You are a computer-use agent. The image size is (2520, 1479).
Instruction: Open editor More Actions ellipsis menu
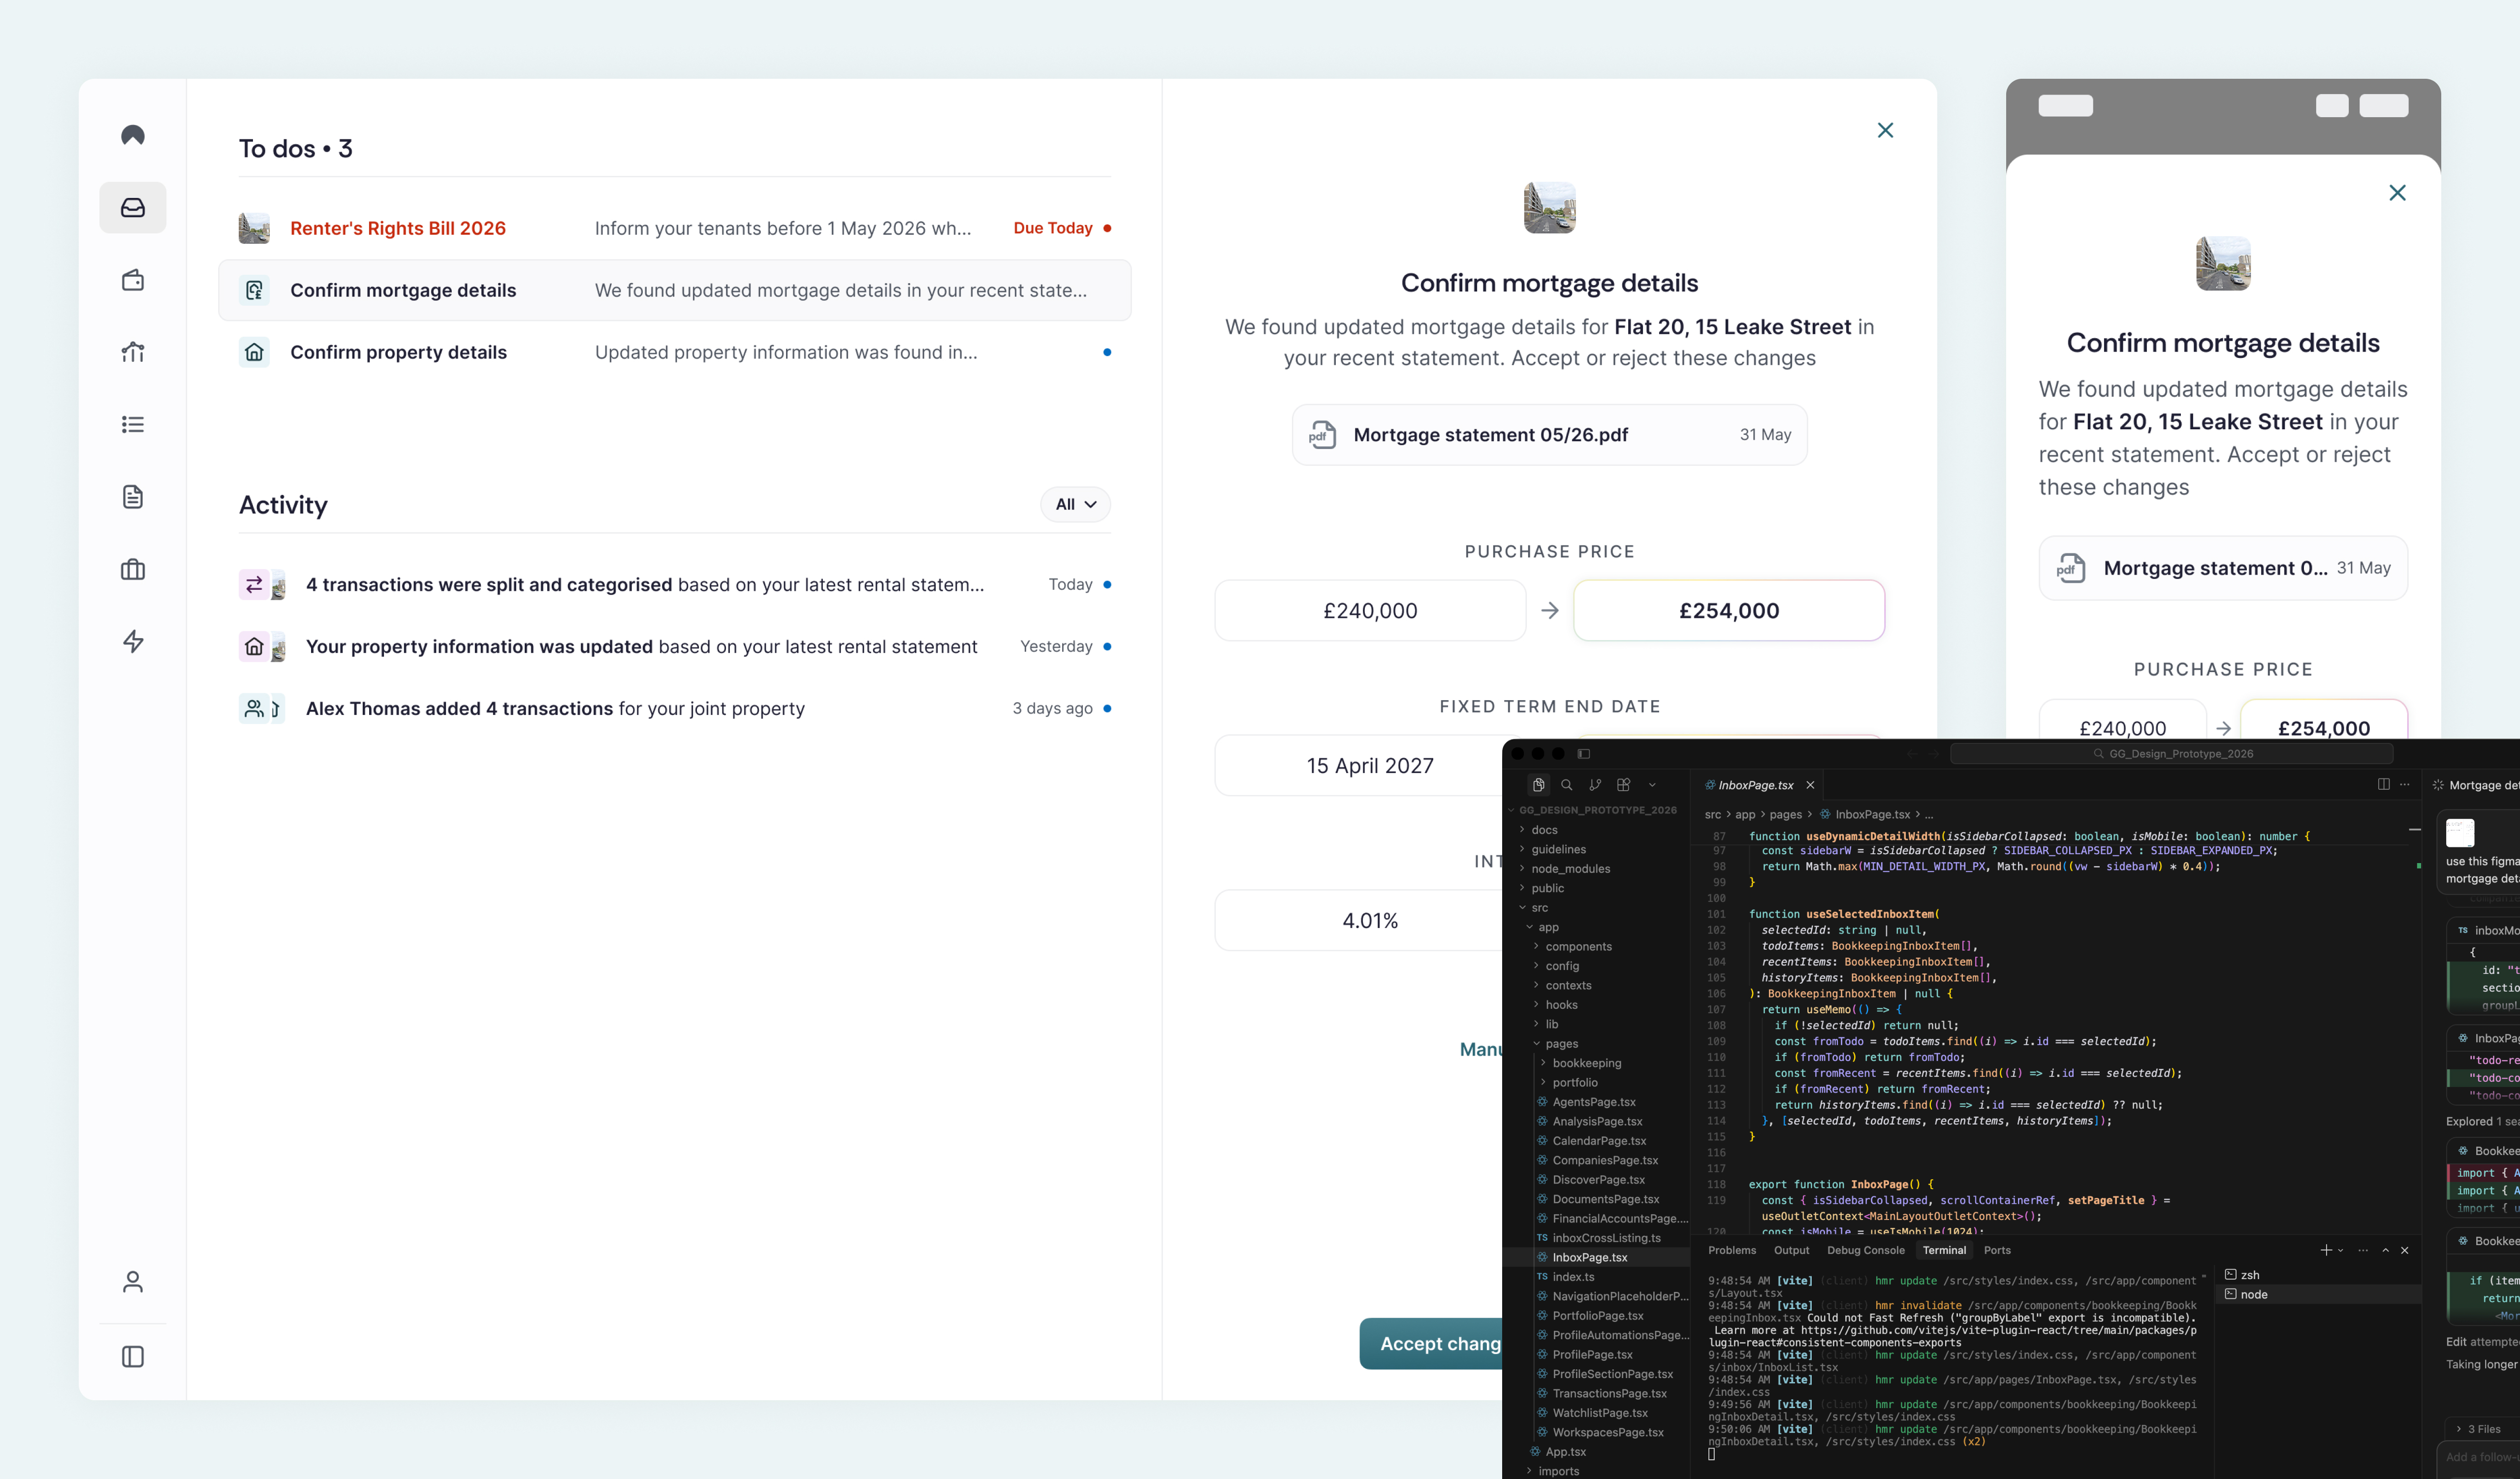2405,785
